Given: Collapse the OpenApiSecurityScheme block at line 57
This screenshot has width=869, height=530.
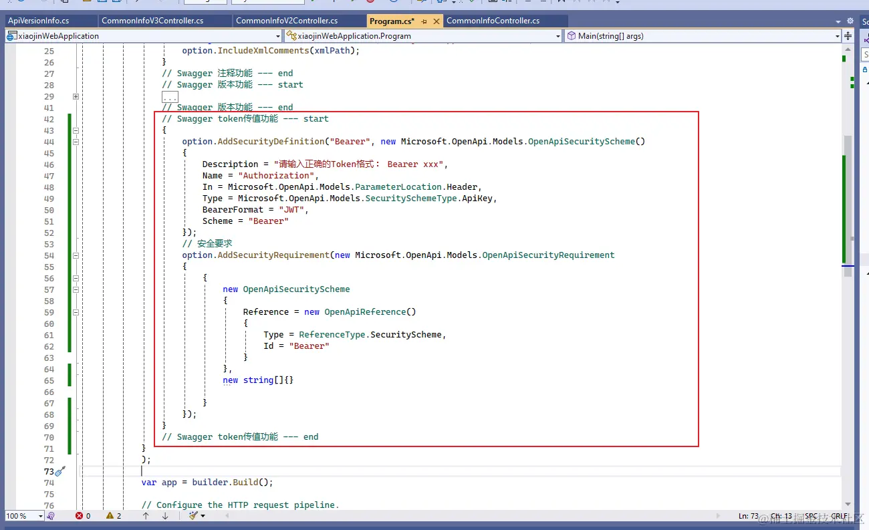Looking at the screenshot, I should (x=76, y=289).
